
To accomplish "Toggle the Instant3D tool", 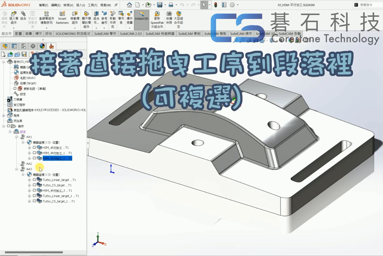I will click(x=141, y=16).
